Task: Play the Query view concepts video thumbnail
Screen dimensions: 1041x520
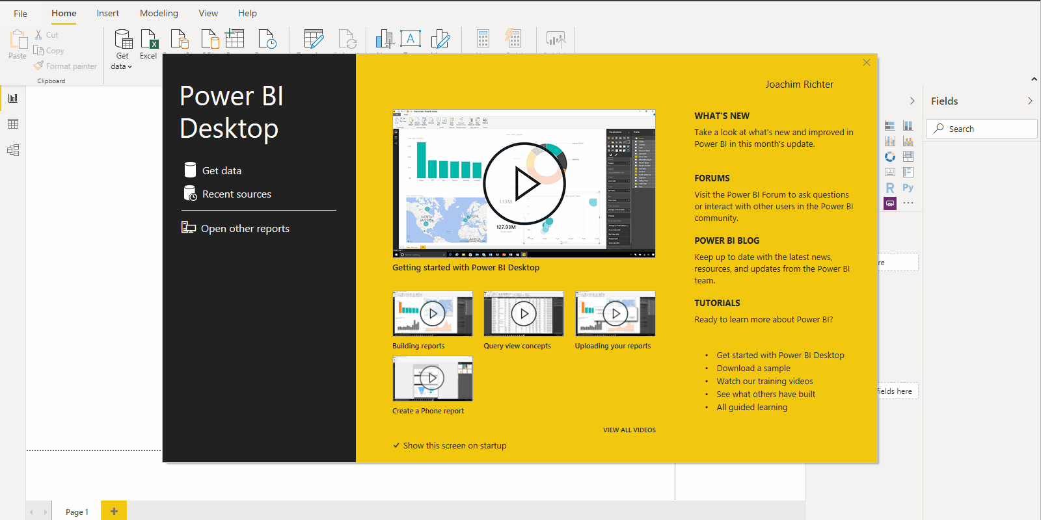Action: click(524, 313)
